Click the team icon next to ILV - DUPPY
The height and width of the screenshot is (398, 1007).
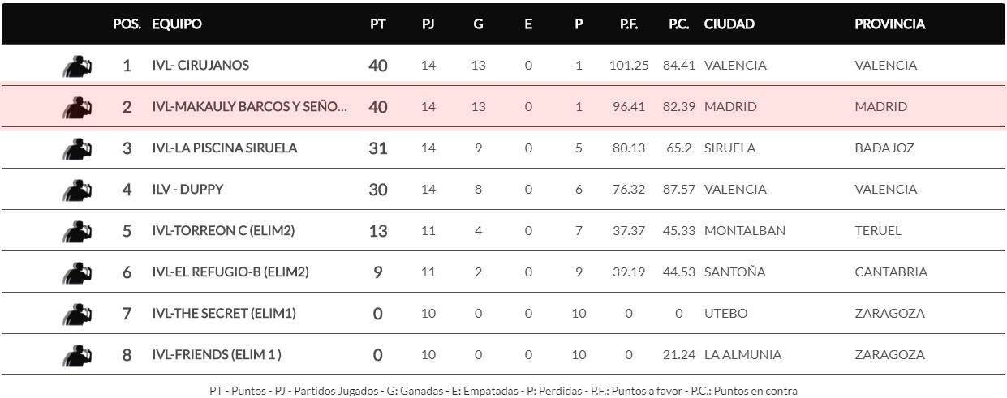click(77, 190)
